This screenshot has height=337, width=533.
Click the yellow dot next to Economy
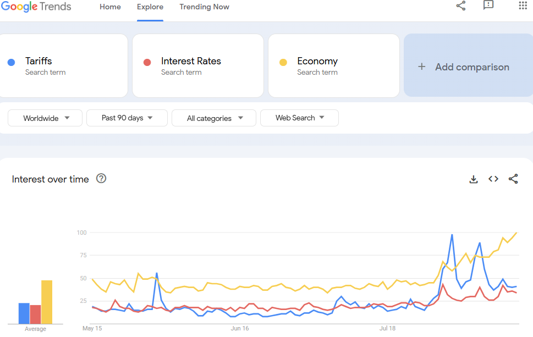(283, 62)
